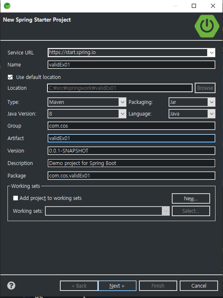Click the Location path field

120,88
